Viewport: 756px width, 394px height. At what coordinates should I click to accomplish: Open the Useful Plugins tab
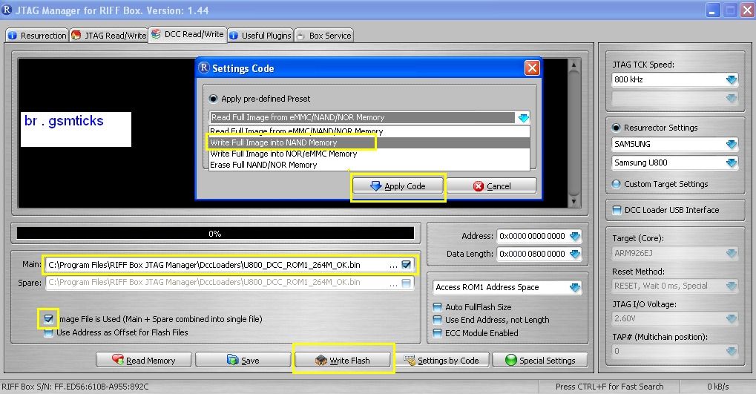pyautogui.click(x=260, y=35)
